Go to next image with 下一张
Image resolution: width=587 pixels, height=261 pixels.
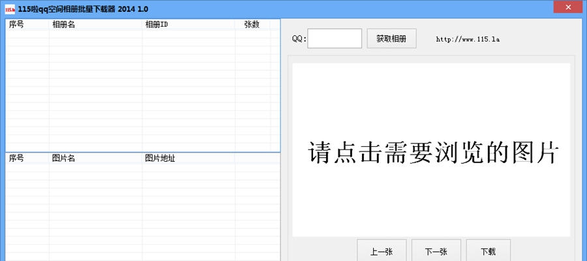436,251
